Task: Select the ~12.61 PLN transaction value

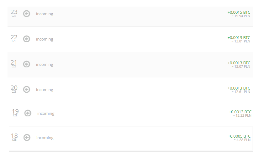Action: (241, 92)
